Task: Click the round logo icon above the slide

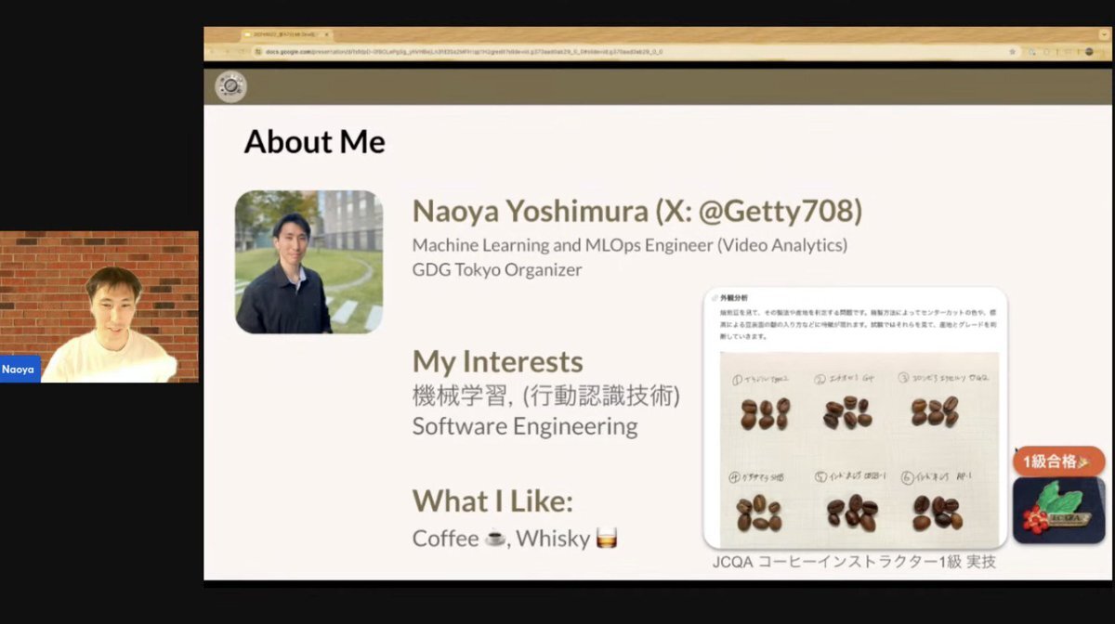Action: pyautogui.click(x=230, y=86)
